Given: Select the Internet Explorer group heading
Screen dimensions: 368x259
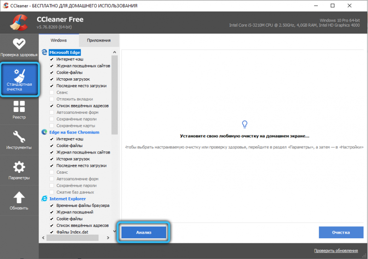Looking at the screenshot, I should click(68, 199).
